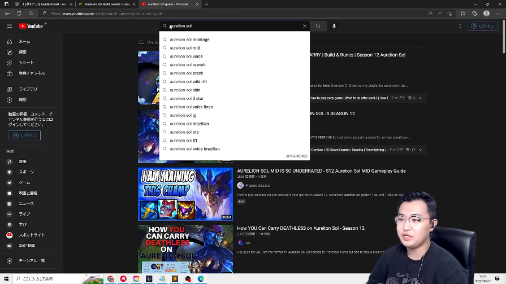Click in the YouTube search input field

point(235,26)
